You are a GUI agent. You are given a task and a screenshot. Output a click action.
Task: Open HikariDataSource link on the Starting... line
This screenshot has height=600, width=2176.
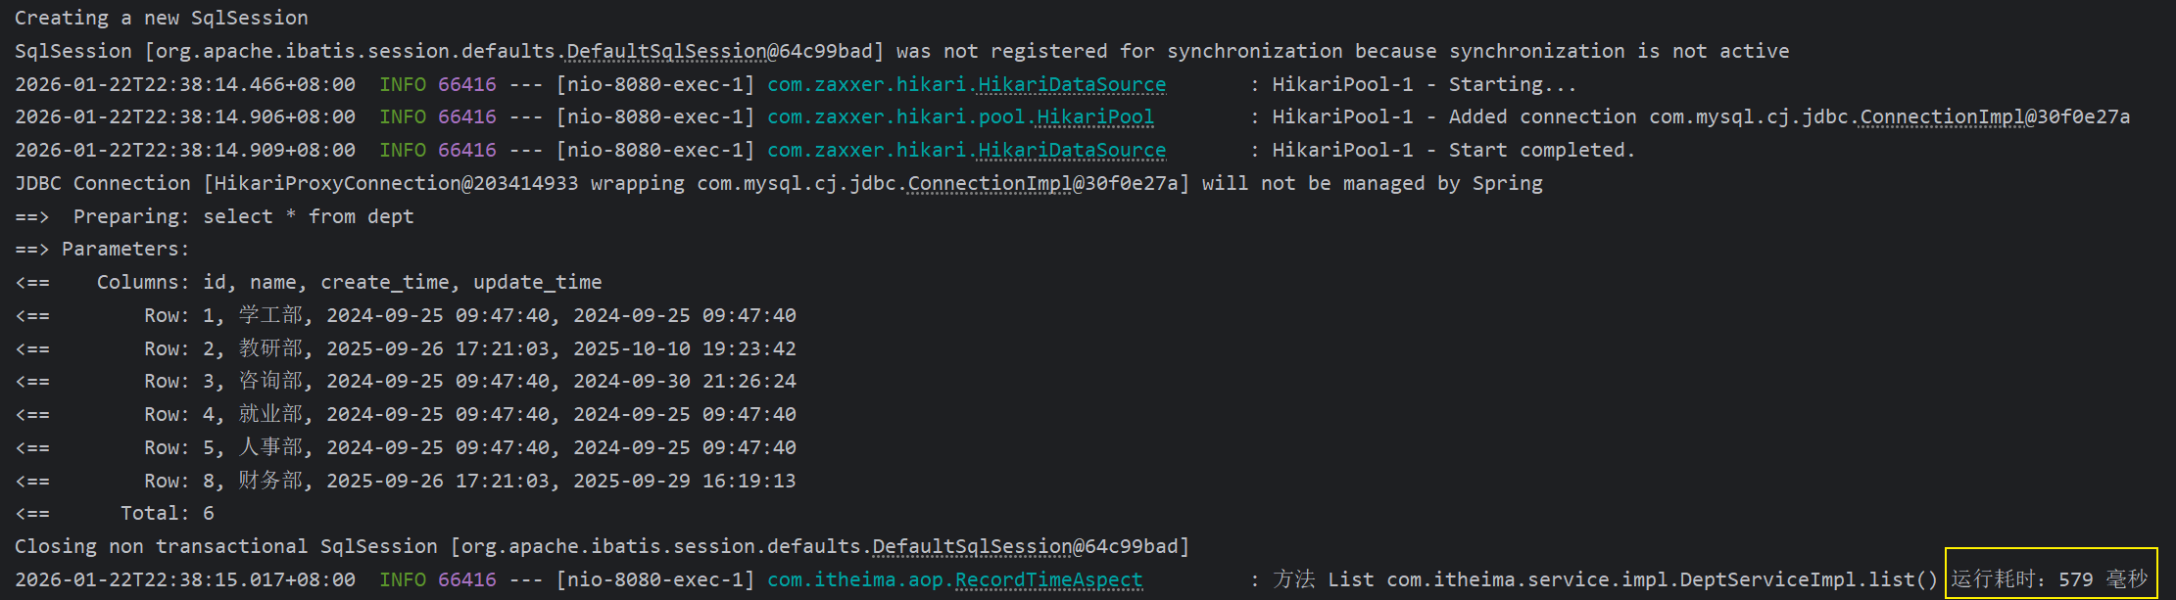tap(1072, 84)
